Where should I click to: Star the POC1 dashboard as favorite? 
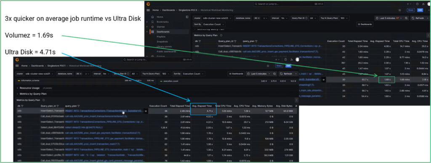pyautogui.click(x=268, y=66)
